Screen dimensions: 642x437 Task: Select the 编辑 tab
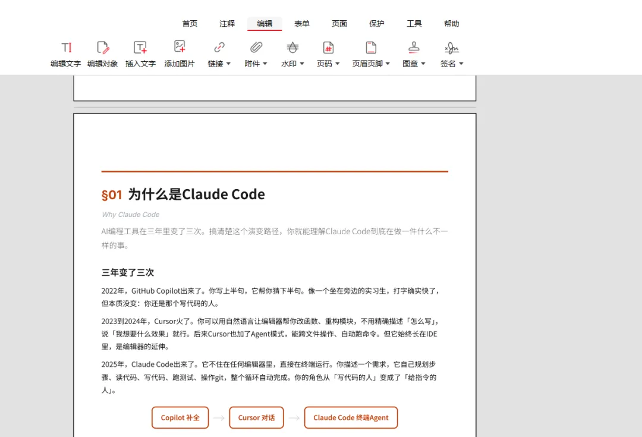(x=265, y=24)
